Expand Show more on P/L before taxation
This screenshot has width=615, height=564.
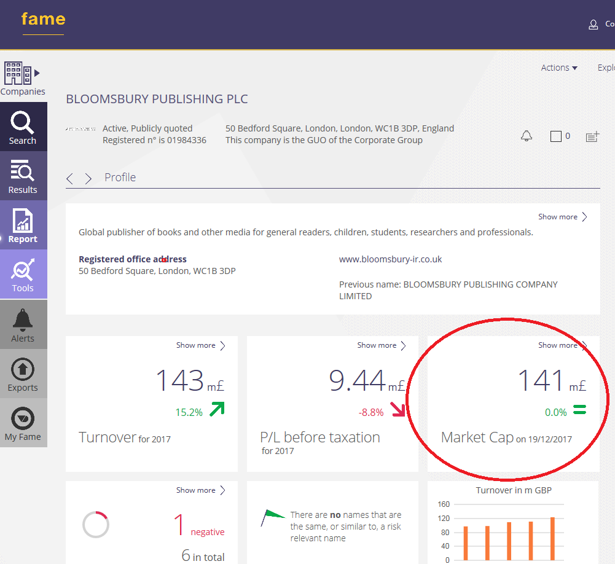click(382, 345)
